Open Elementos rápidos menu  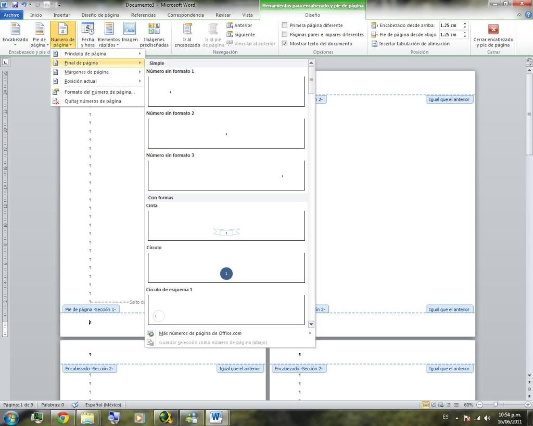pyautogui.click(x=109, y=35)
